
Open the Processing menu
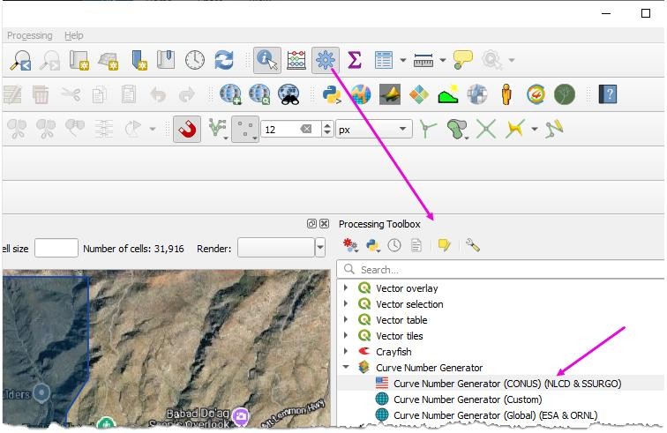pyautogui.click(x=29, y=35)
